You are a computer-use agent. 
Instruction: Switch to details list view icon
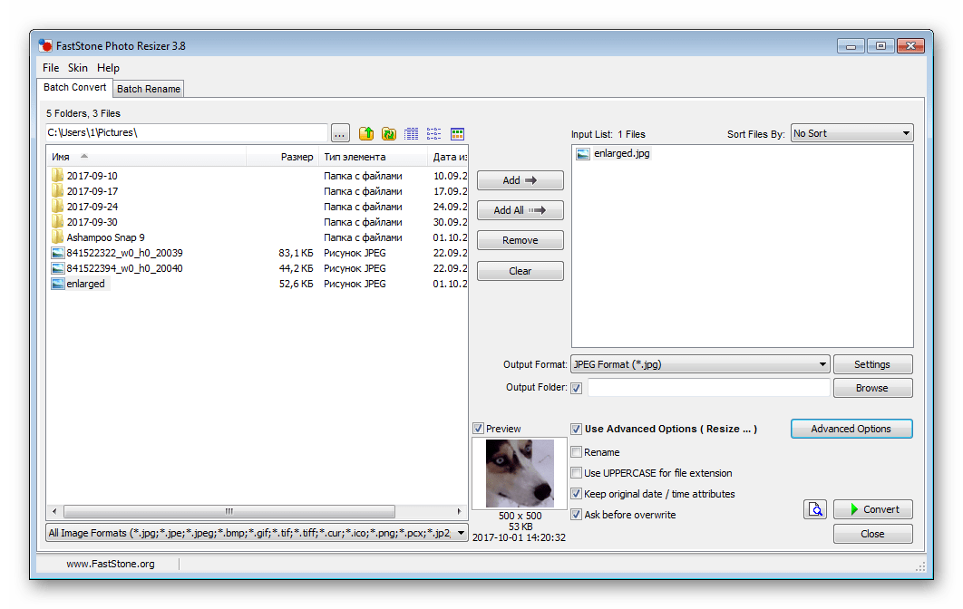coord(412,134)
